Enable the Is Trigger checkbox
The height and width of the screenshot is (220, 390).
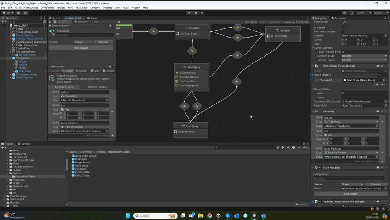343,28
